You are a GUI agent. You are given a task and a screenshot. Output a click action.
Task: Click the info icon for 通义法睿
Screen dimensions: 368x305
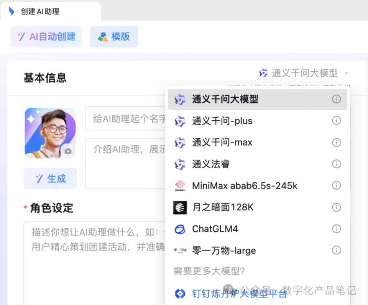[336, 164]
